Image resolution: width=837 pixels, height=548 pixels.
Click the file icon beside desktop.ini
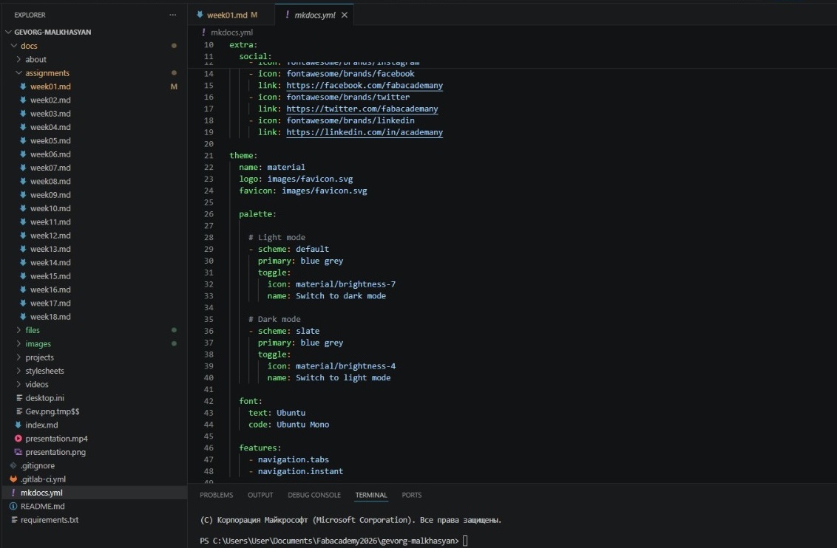pos(18,397)
